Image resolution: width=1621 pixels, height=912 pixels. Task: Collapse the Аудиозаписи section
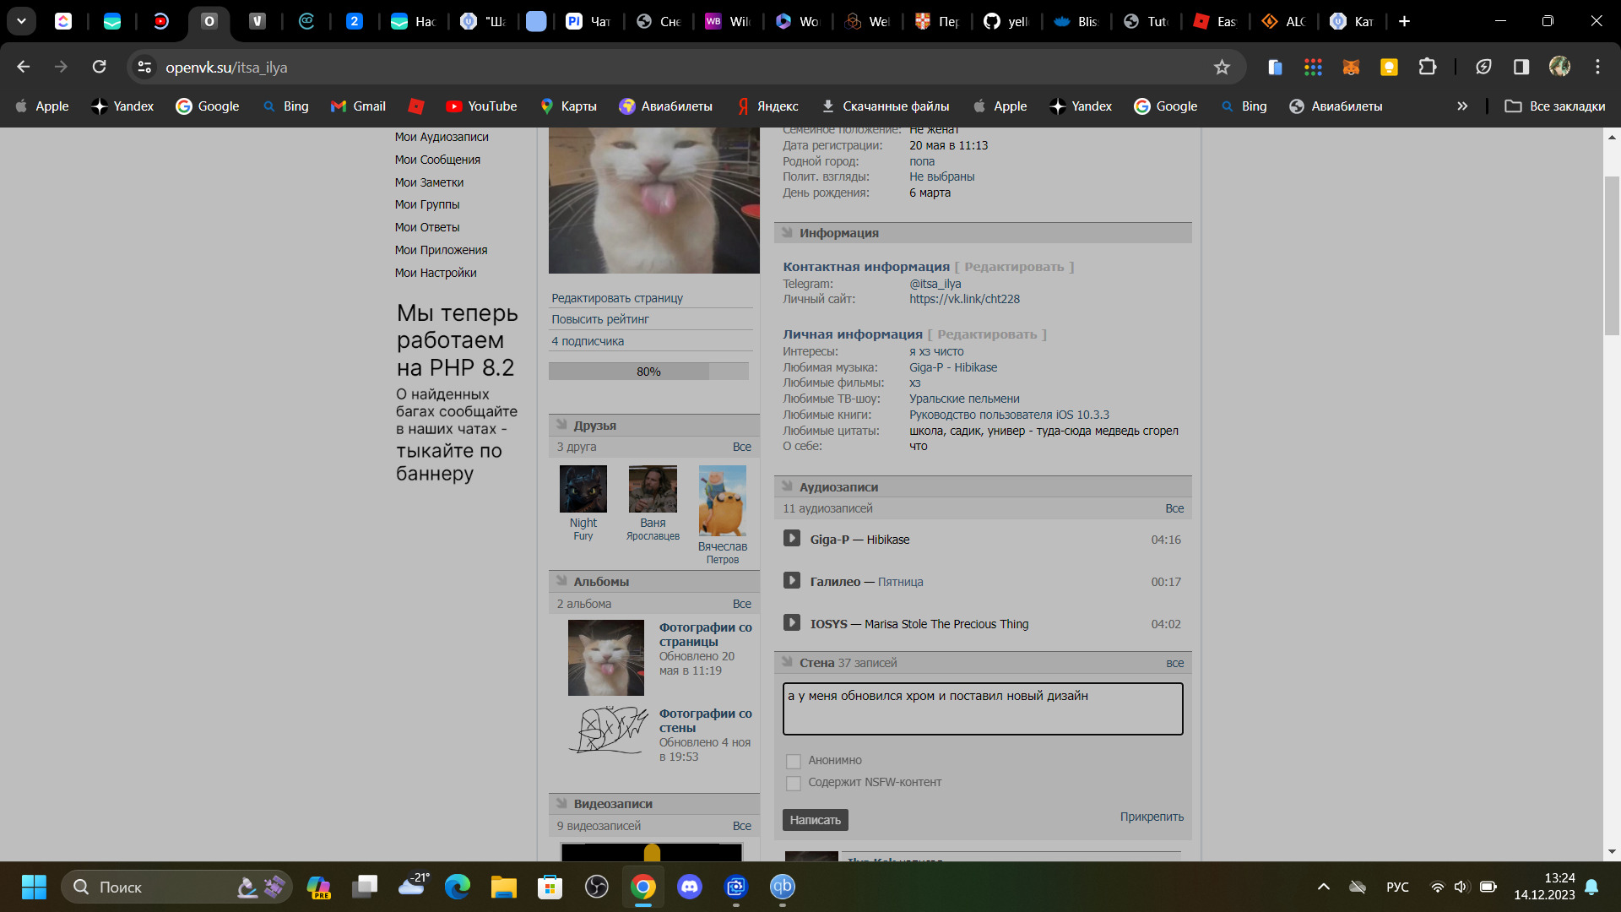click(787, 486)
